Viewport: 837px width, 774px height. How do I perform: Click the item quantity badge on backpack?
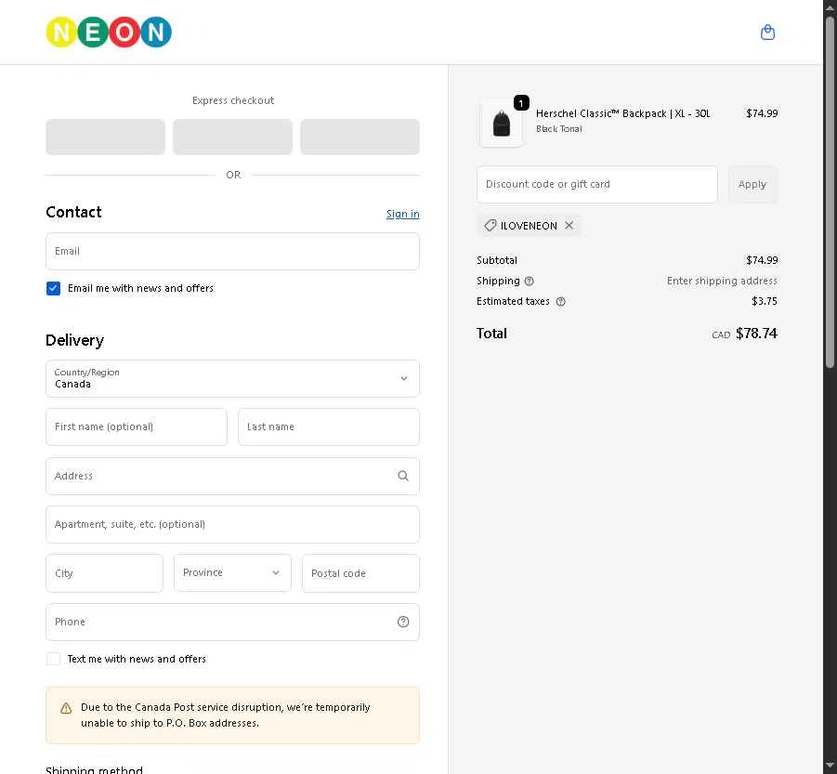pos(521,102)
